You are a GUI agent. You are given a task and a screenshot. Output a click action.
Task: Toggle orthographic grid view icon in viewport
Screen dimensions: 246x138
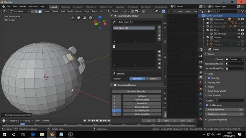coord(73,18)
